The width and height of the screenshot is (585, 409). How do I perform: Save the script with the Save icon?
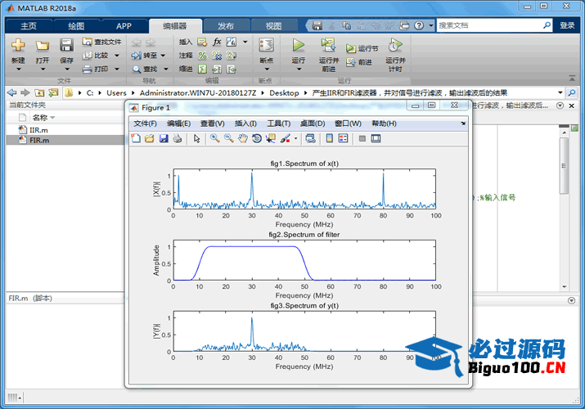click(66, 46)
